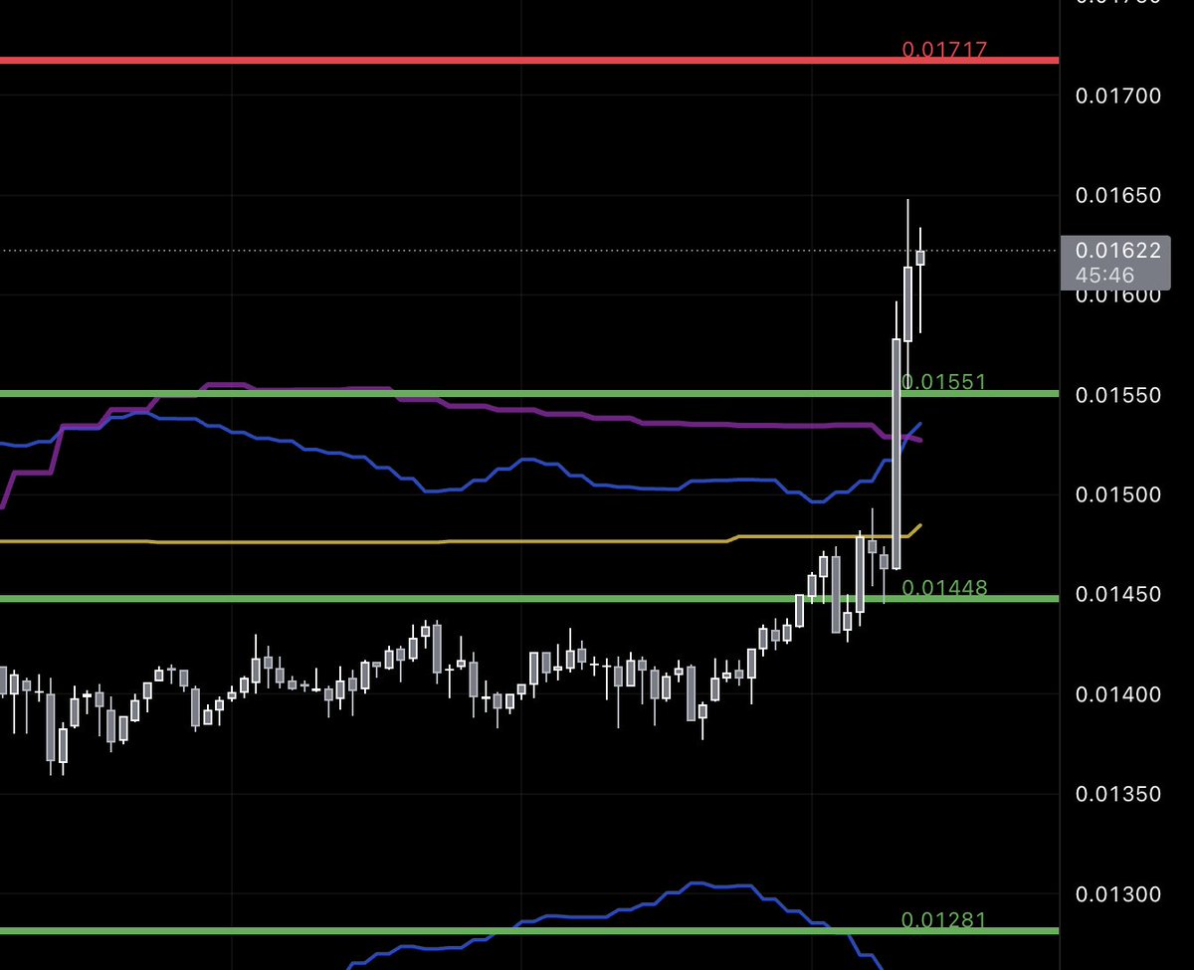Click the 0.01350 price axis label
This screenshot has height=970, width=1194.
point(1118,794)
